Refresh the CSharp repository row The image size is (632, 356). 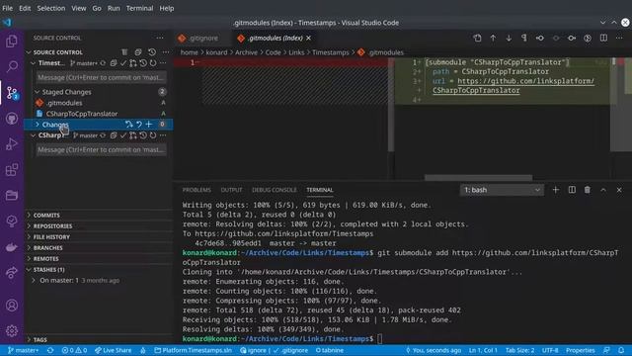click(x=153, y=135)
